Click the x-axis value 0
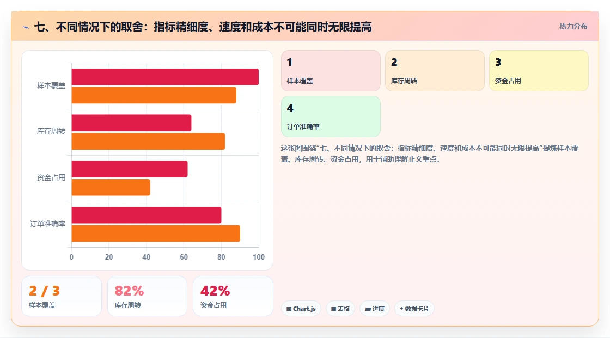The height and width of the screenshot is (338, 610). click(71, 257)
